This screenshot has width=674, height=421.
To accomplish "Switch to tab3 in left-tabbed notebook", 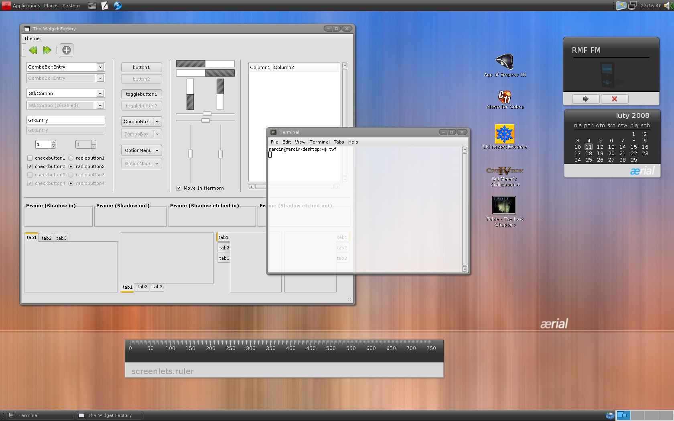I will 224,258.
